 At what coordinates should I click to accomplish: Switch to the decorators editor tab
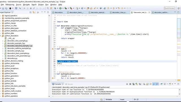tap(57, 12)
